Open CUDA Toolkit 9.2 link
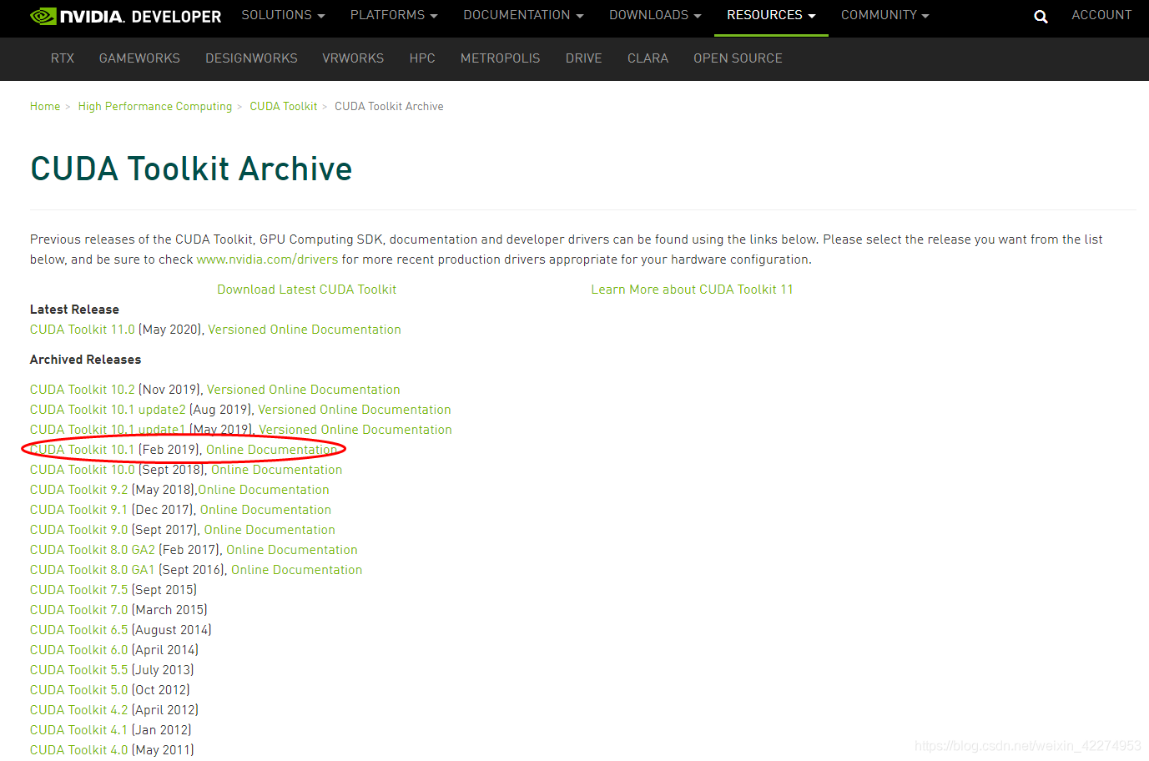The height and width of the screenshot is (761, 1149). tap(79, 490)
